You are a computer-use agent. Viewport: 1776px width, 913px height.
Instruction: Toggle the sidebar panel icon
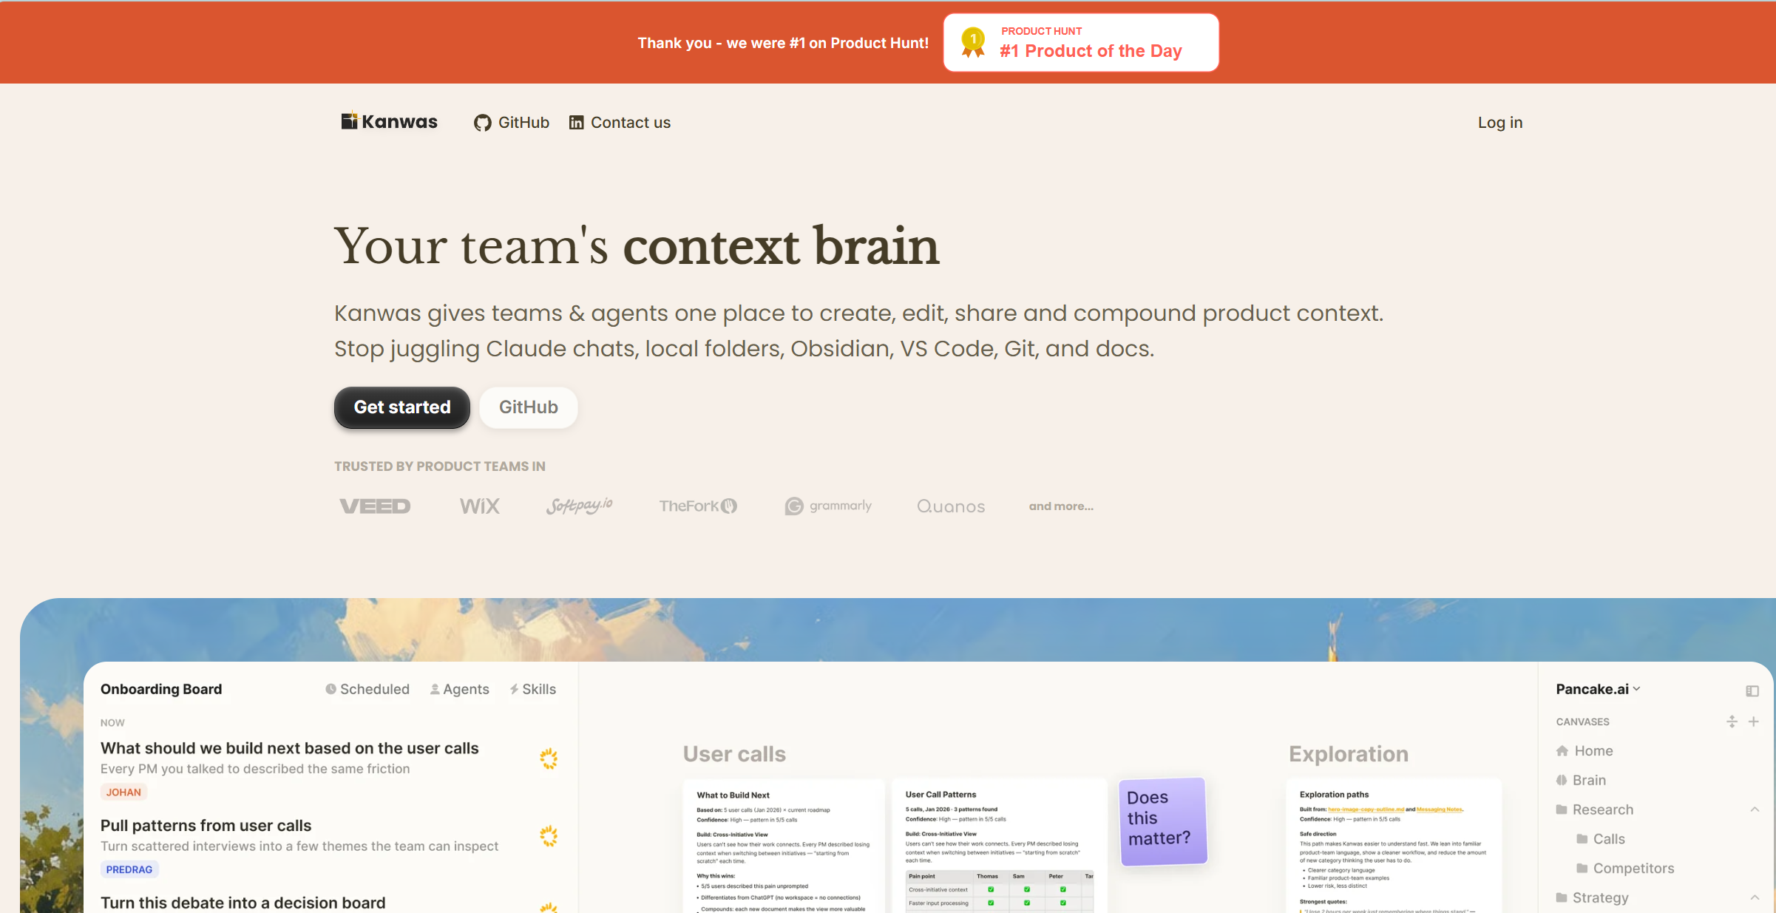[1752, 691]
